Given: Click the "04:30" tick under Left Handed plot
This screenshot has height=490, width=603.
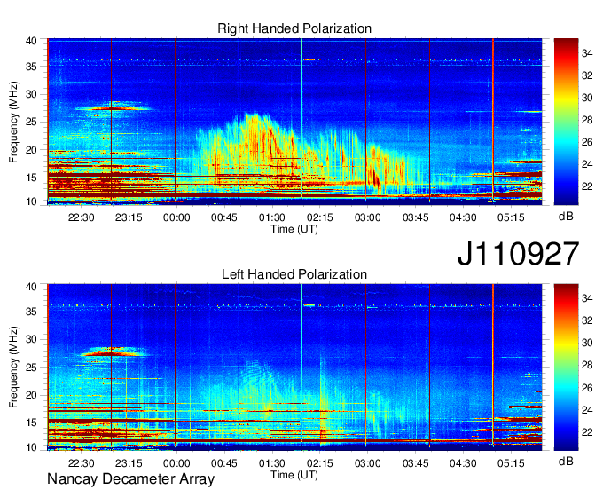Looking at the screenshot, I should coord(463,463).
